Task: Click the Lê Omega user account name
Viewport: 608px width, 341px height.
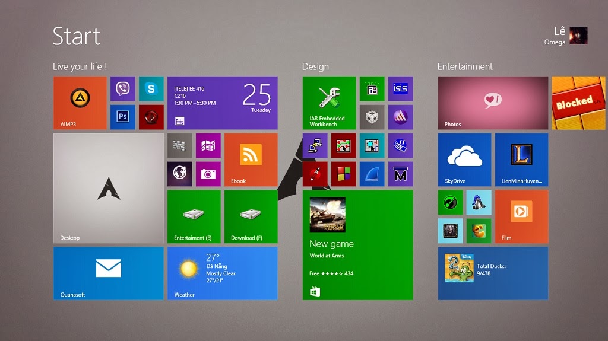Action: click(555, 36)
